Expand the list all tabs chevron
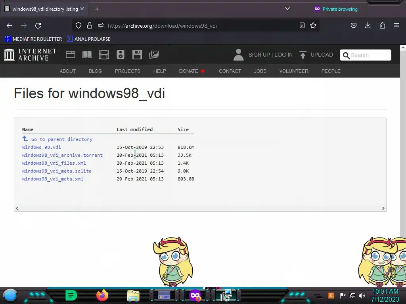The height and width of the screenshot is (304, 406). pyautogui.click(x=287, y=9)
